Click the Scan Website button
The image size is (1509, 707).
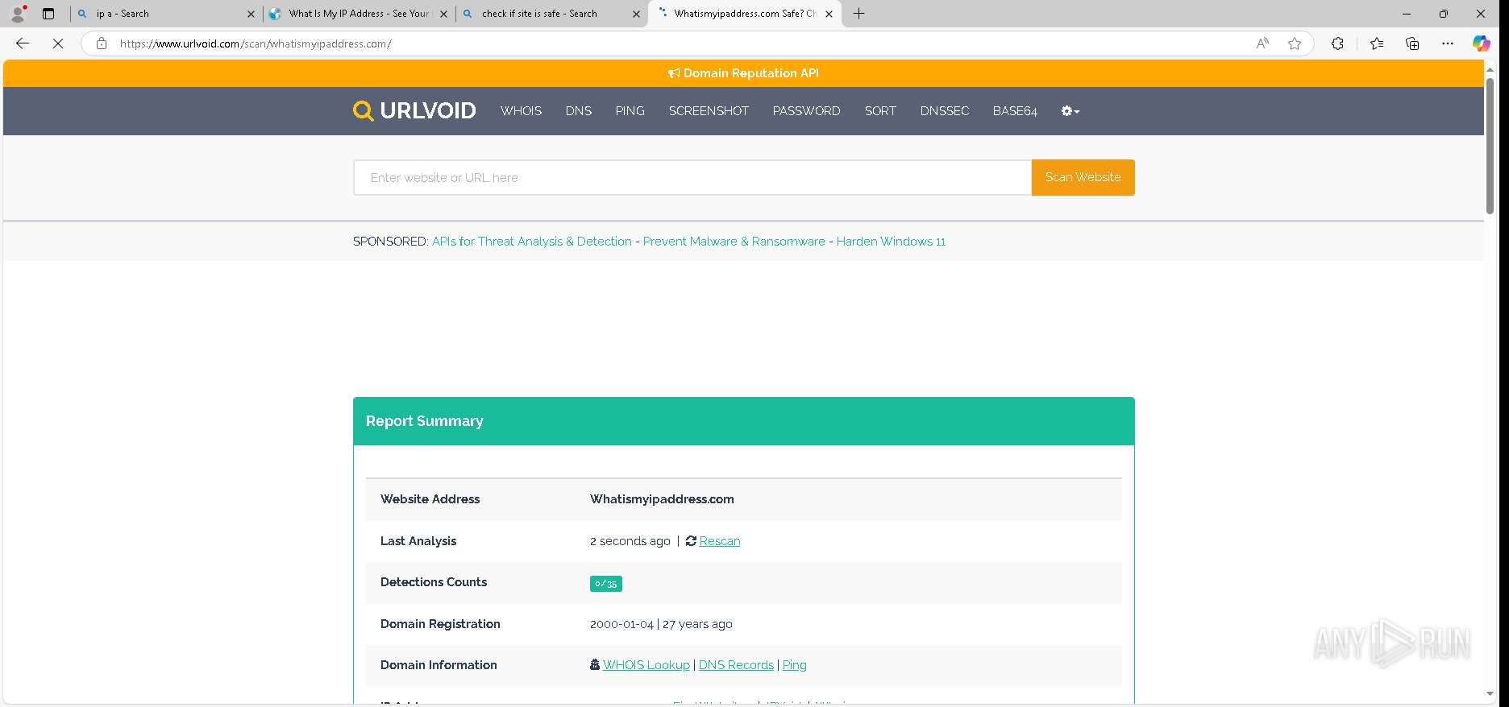pos(1083,177)
